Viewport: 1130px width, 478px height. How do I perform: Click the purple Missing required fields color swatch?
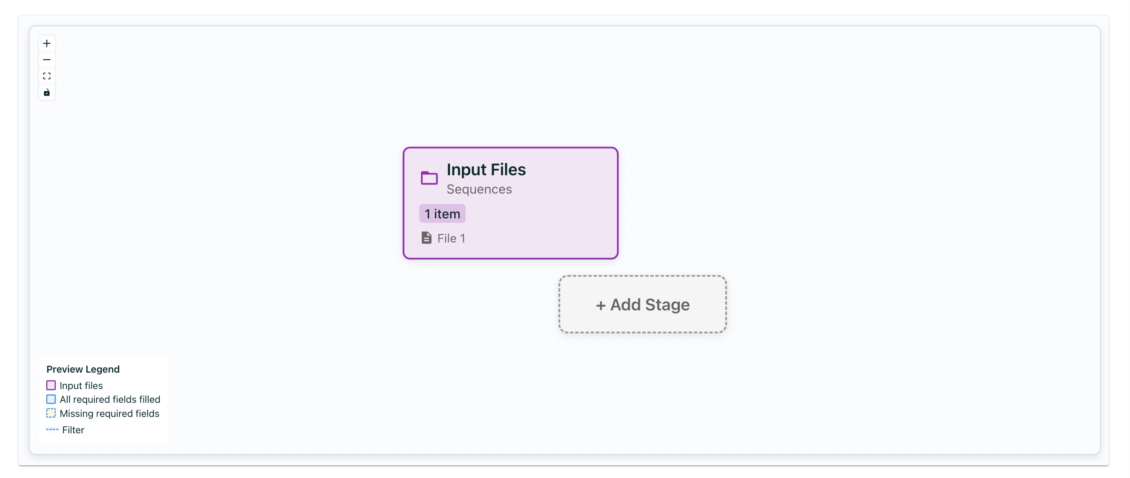51,413
